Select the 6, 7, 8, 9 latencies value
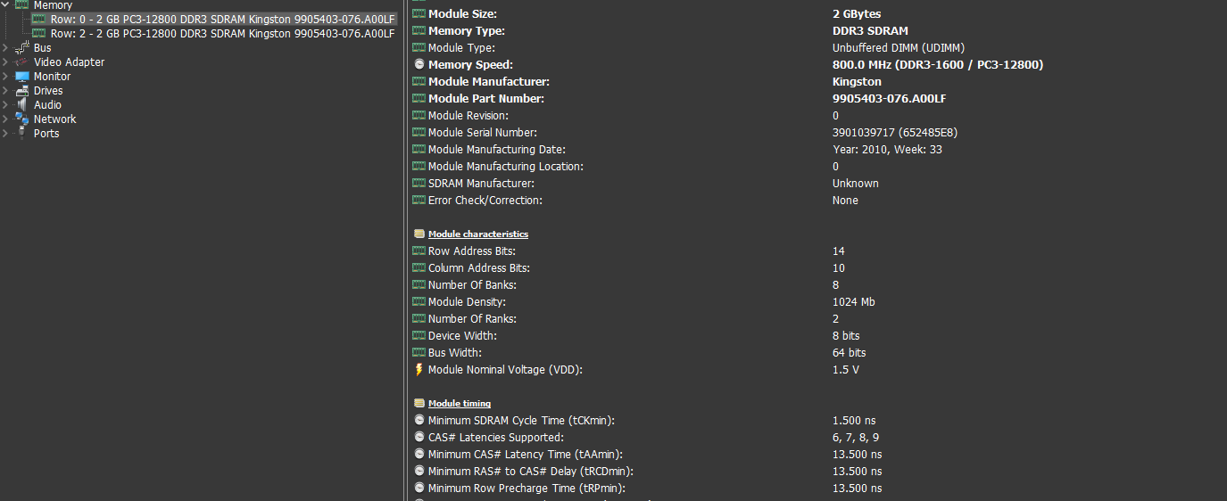Image resolution: width=1227 pixels, height=501 pixels. click(856, 438)
